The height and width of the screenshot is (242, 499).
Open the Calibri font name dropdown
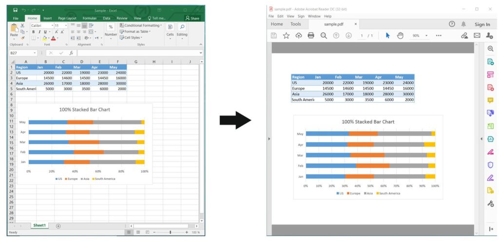pos(42,25)
